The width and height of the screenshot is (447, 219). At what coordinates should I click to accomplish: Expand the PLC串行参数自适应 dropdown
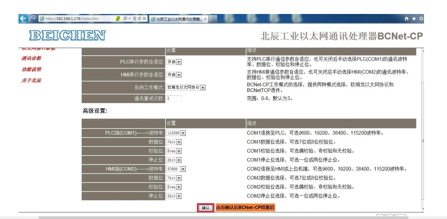pyautogui.click(x=179, y=62)
